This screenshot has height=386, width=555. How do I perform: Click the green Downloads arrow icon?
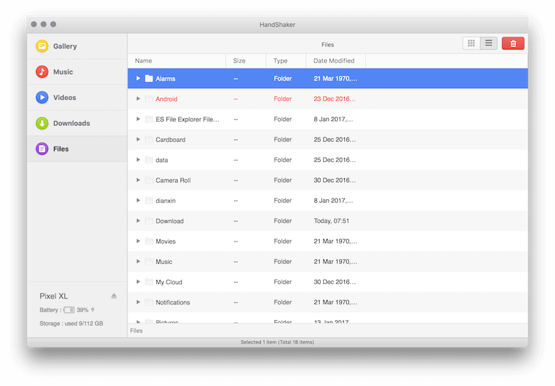42,124
